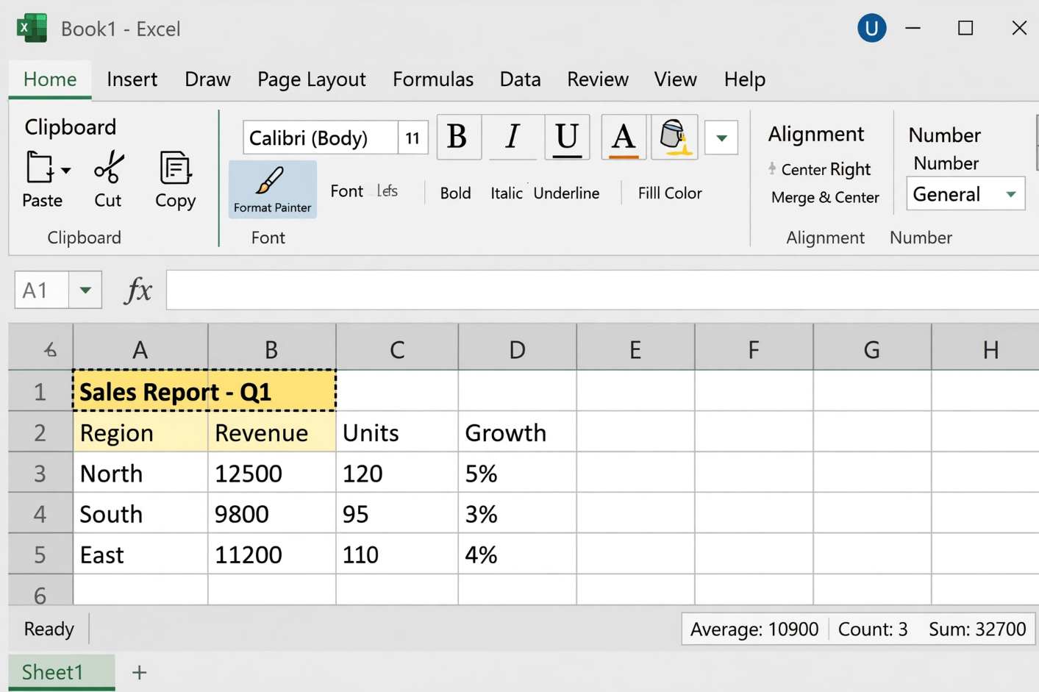Select column D header
The image size is (1039, 692).
pyautogui.click(x=518, y=348)
